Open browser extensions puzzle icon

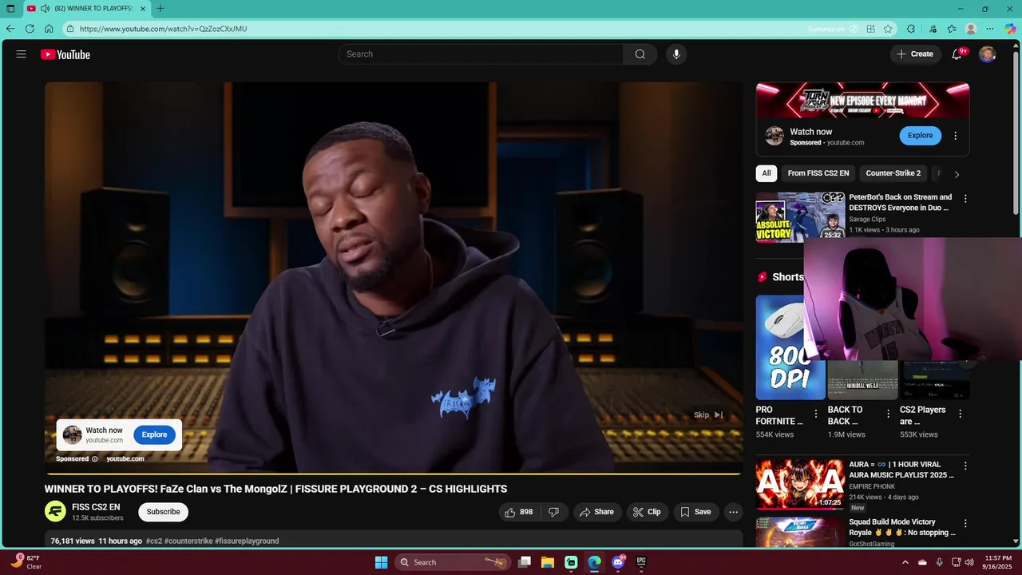tap(911, 29)
